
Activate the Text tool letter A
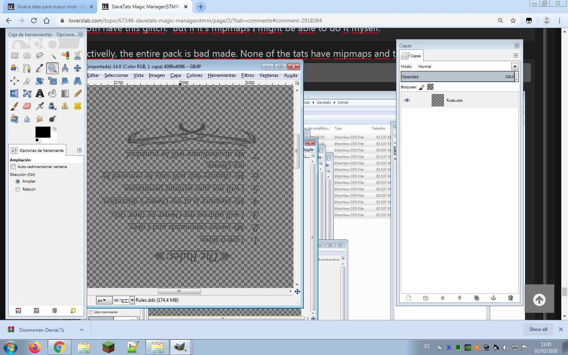coord(40,93)
